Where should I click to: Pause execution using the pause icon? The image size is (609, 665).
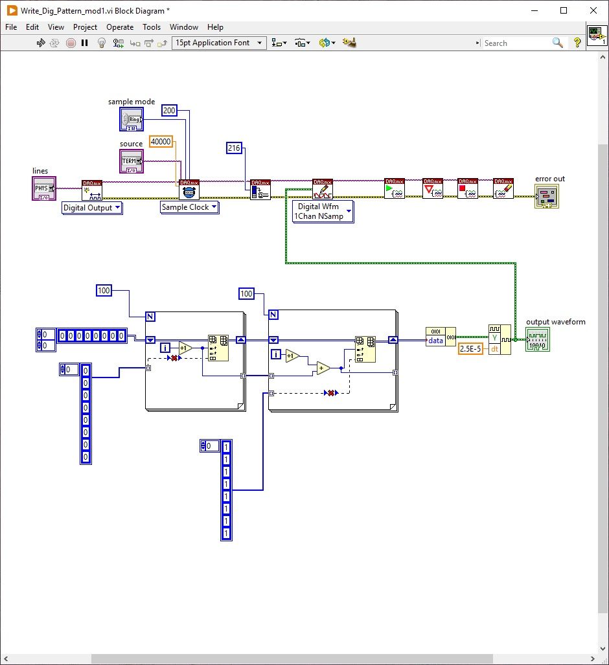pos(86,43)
